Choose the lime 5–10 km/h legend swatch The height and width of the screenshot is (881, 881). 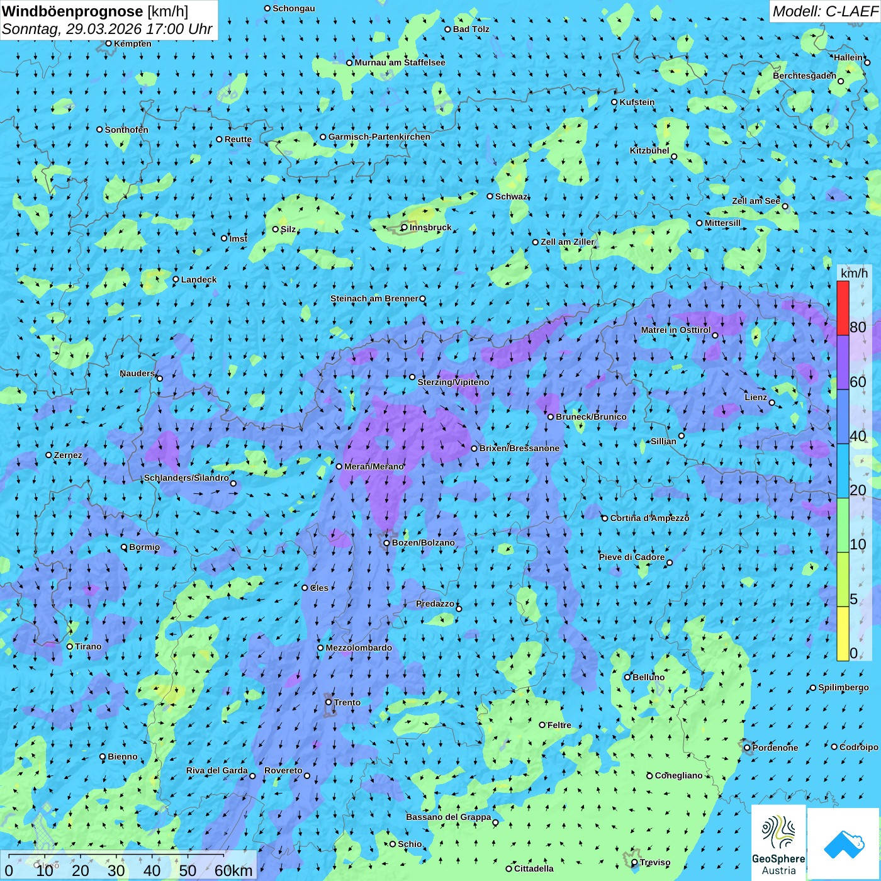[843, 580]
